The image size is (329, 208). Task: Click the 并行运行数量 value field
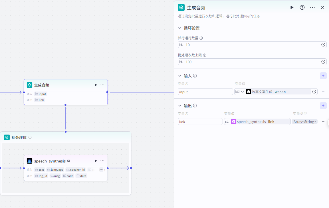point(251,45)
